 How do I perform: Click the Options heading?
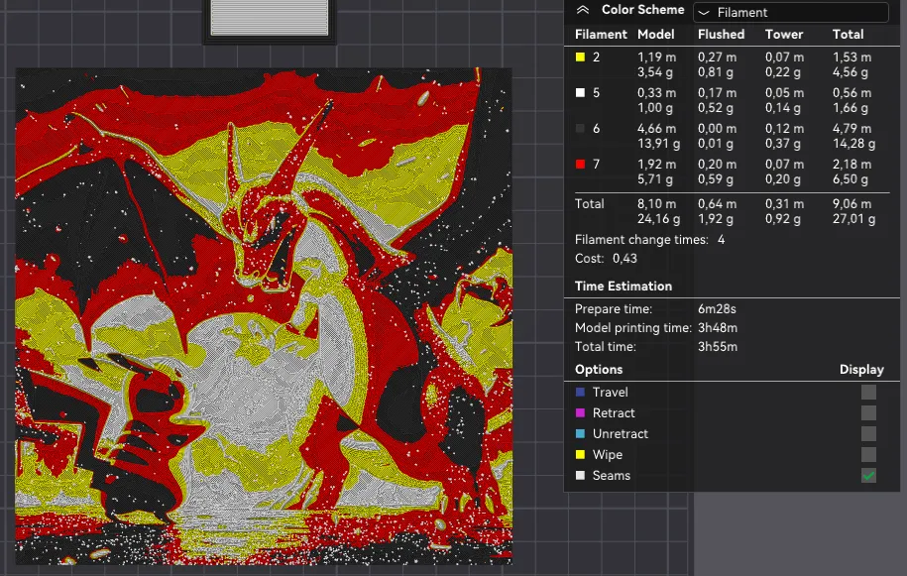598,370
